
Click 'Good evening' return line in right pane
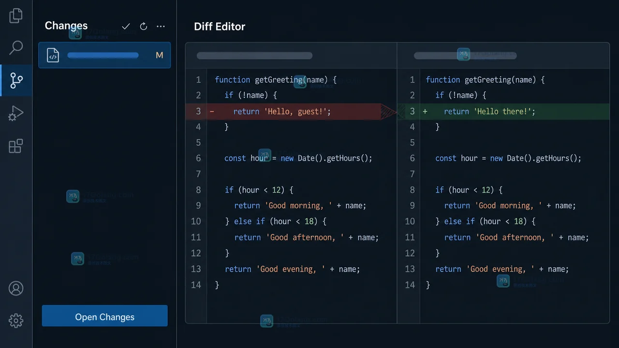point(502,269)
